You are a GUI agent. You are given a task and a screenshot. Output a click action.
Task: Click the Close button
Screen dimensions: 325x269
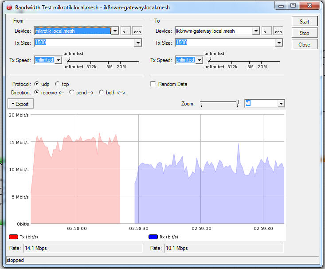tap(305, 45)
